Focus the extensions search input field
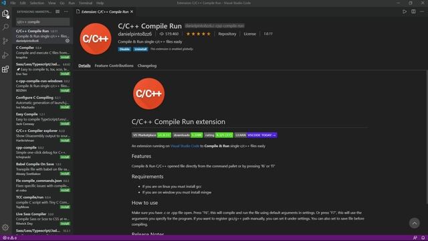The width and height of the screenshot is (428, 241). click(43, 22)
